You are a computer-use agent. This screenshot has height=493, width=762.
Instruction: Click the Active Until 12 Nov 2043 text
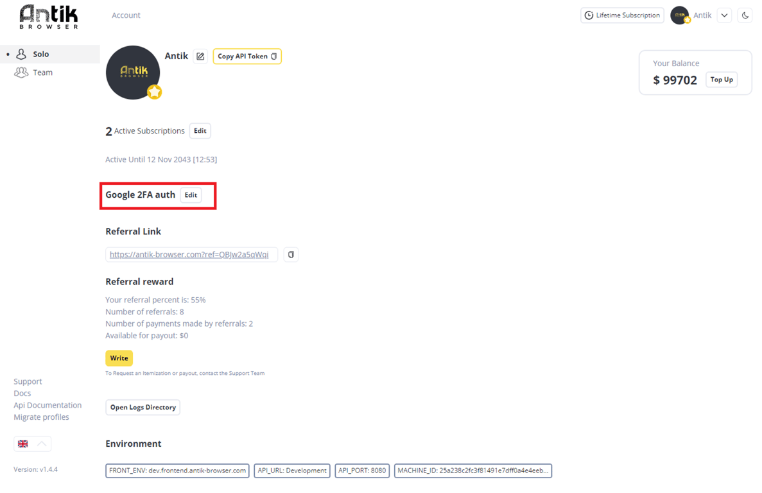coord(161,159)
